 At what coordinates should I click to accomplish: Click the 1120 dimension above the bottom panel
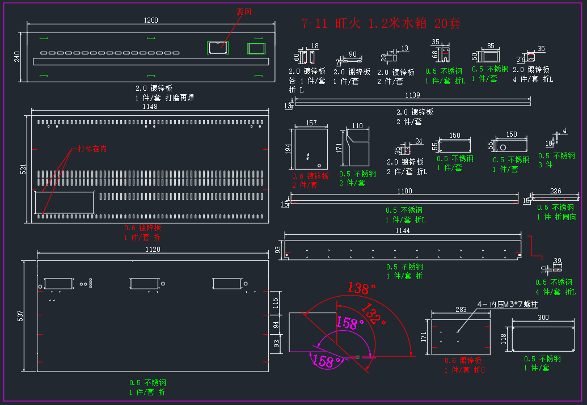point(153,249)
